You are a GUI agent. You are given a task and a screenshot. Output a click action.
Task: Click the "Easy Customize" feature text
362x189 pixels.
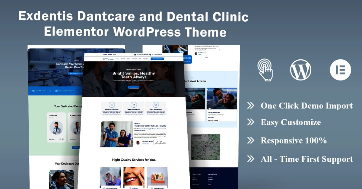(291, 122)
